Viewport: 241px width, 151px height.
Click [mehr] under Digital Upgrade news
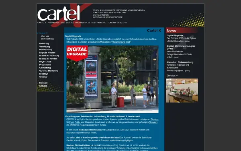coord(187,41)
